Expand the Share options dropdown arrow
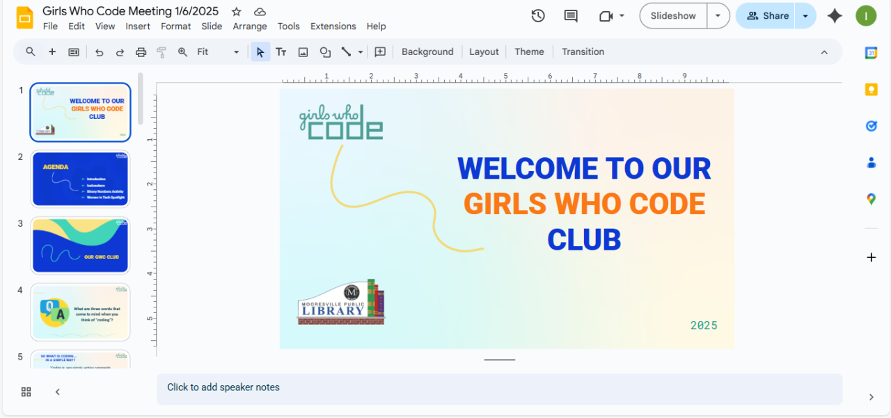This screenshot has width=891, height=418. [x=805, y=16]
